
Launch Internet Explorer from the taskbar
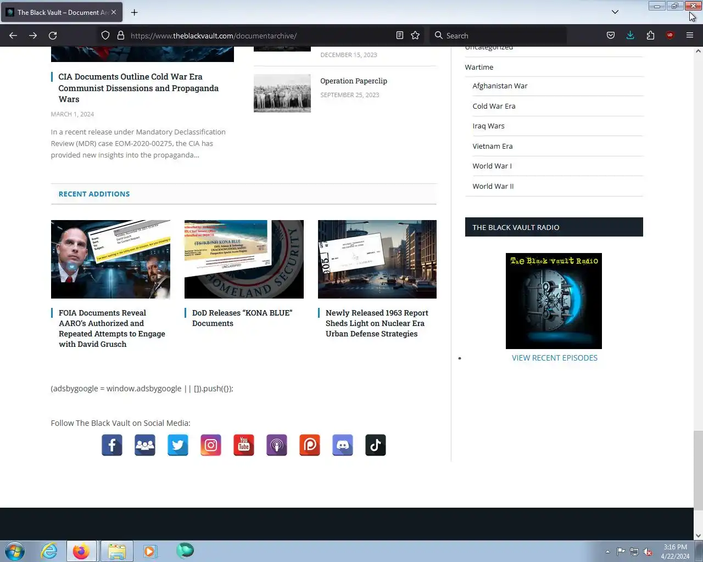coord(49,551)
